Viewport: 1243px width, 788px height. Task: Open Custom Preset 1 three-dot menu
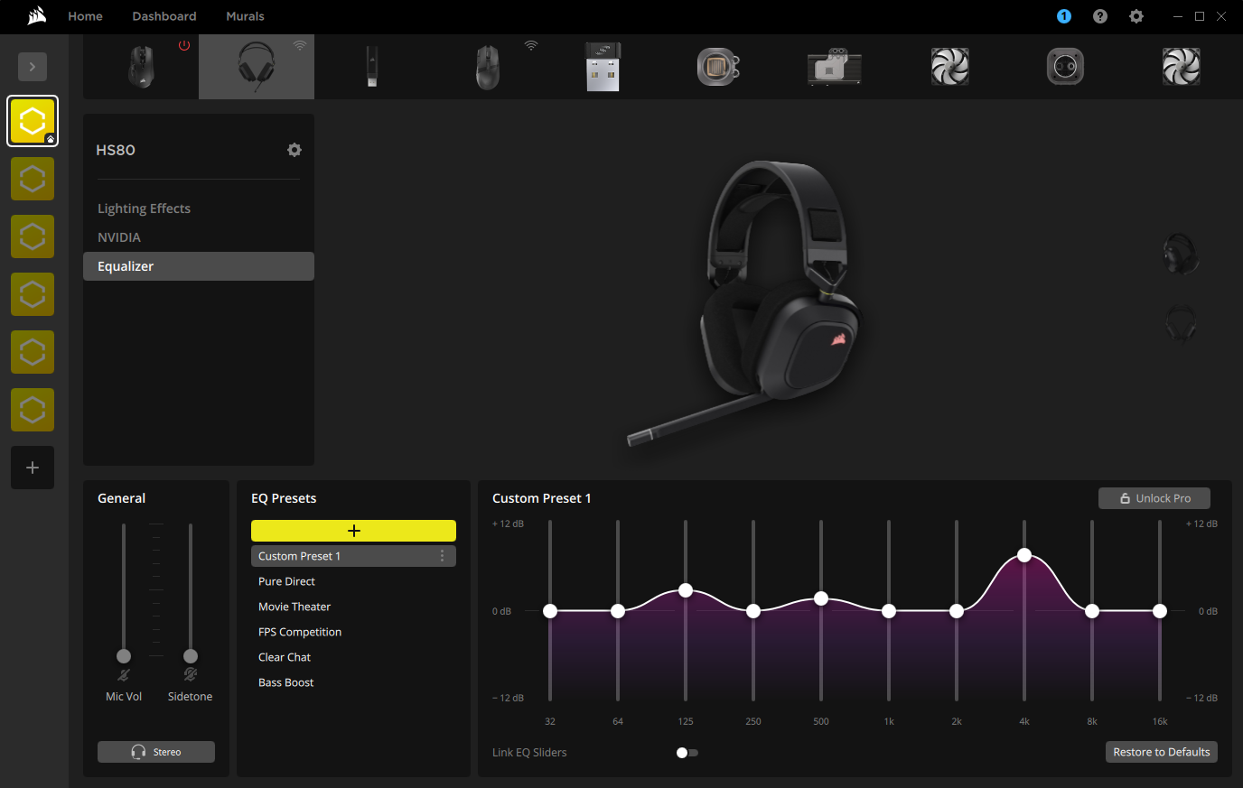click(x=442, y=556)
